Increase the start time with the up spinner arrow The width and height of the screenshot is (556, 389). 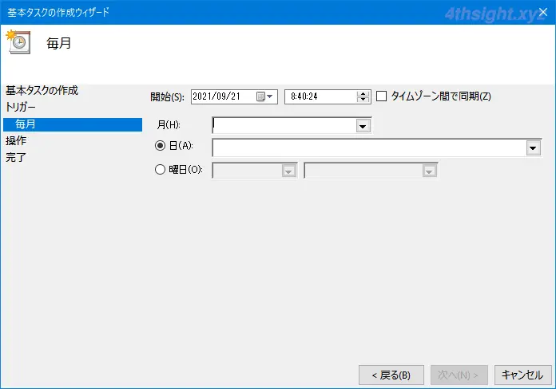[363, 93]
